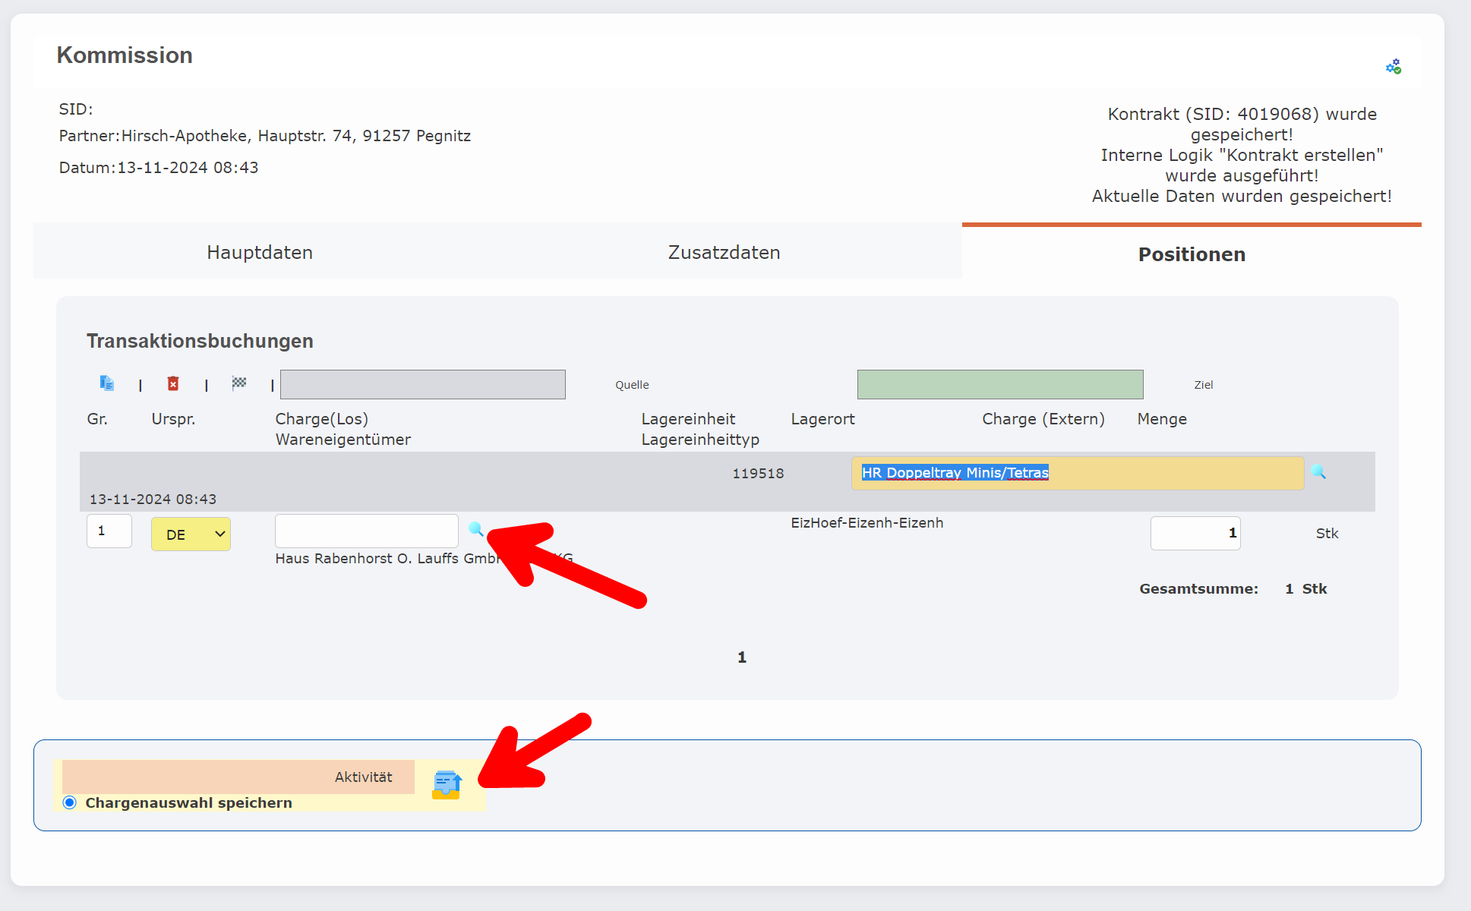1471x911 pixels.
Task: Select Chargenauswahl speichern radio button
Action: (x=70, y=802)
